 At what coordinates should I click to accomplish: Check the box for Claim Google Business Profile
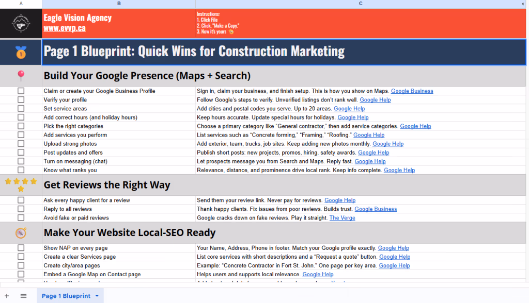pos(21,91)
